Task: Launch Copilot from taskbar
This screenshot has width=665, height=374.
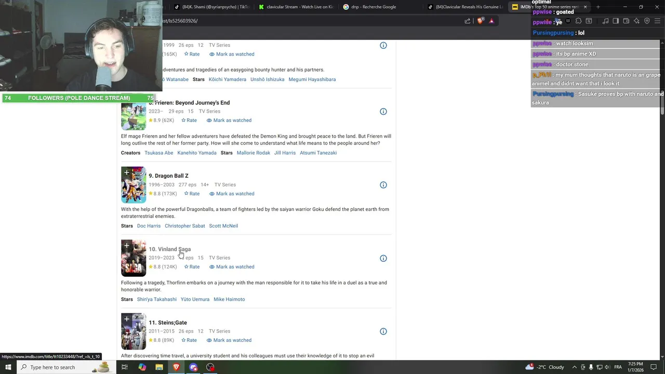Action: pyautogui.click(x=142, y=367)
